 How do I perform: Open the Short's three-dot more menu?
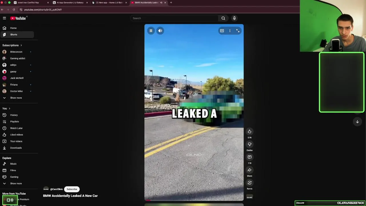click(x=230, y=31)
